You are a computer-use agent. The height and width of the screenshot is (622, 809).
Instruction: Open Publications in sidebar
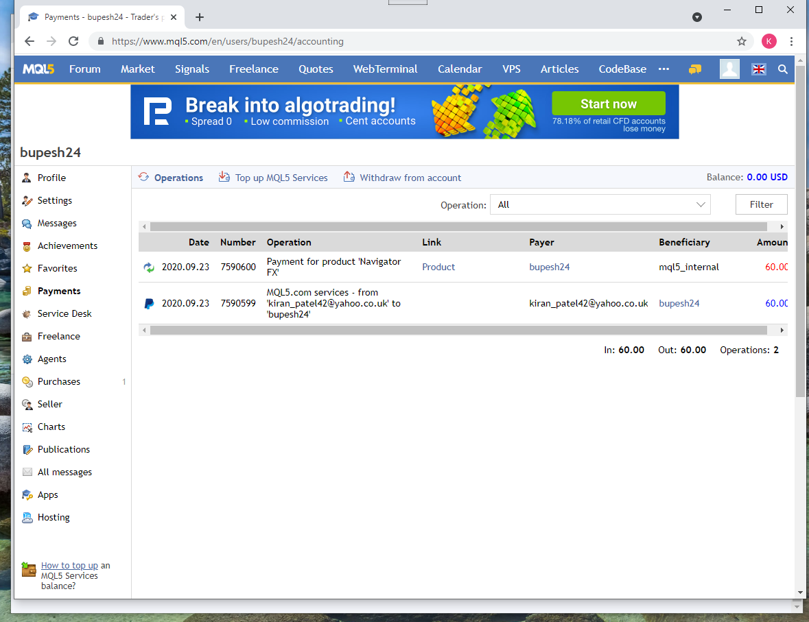(x=63, y=451)
